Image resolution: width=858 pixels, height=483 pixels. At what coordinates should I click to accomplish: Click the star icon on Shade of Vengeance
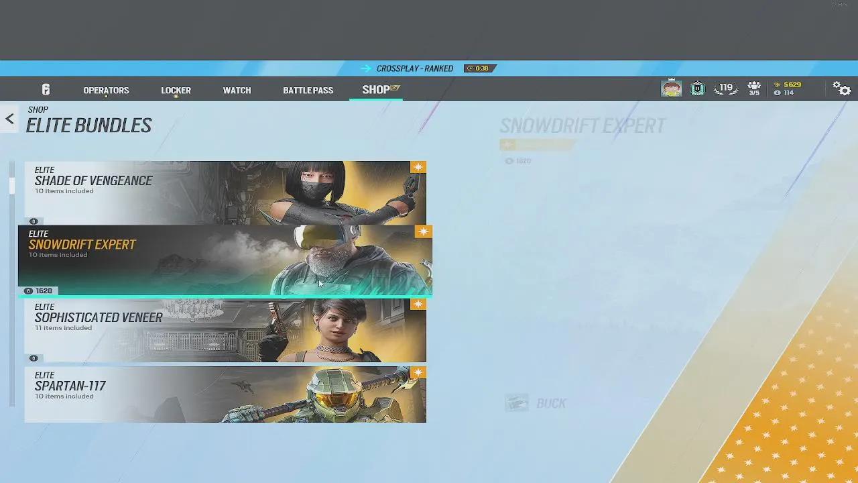(418, 167)
